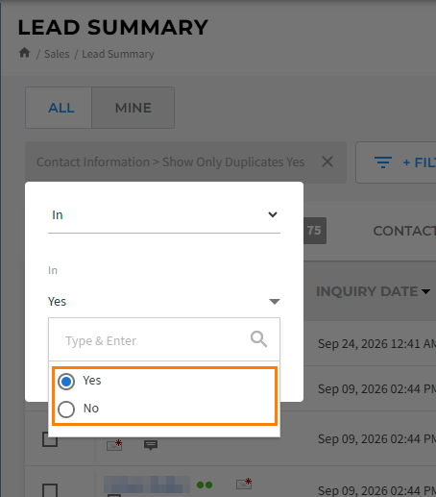Click the 75 count badge
The image size is (436, 497).
314,231
